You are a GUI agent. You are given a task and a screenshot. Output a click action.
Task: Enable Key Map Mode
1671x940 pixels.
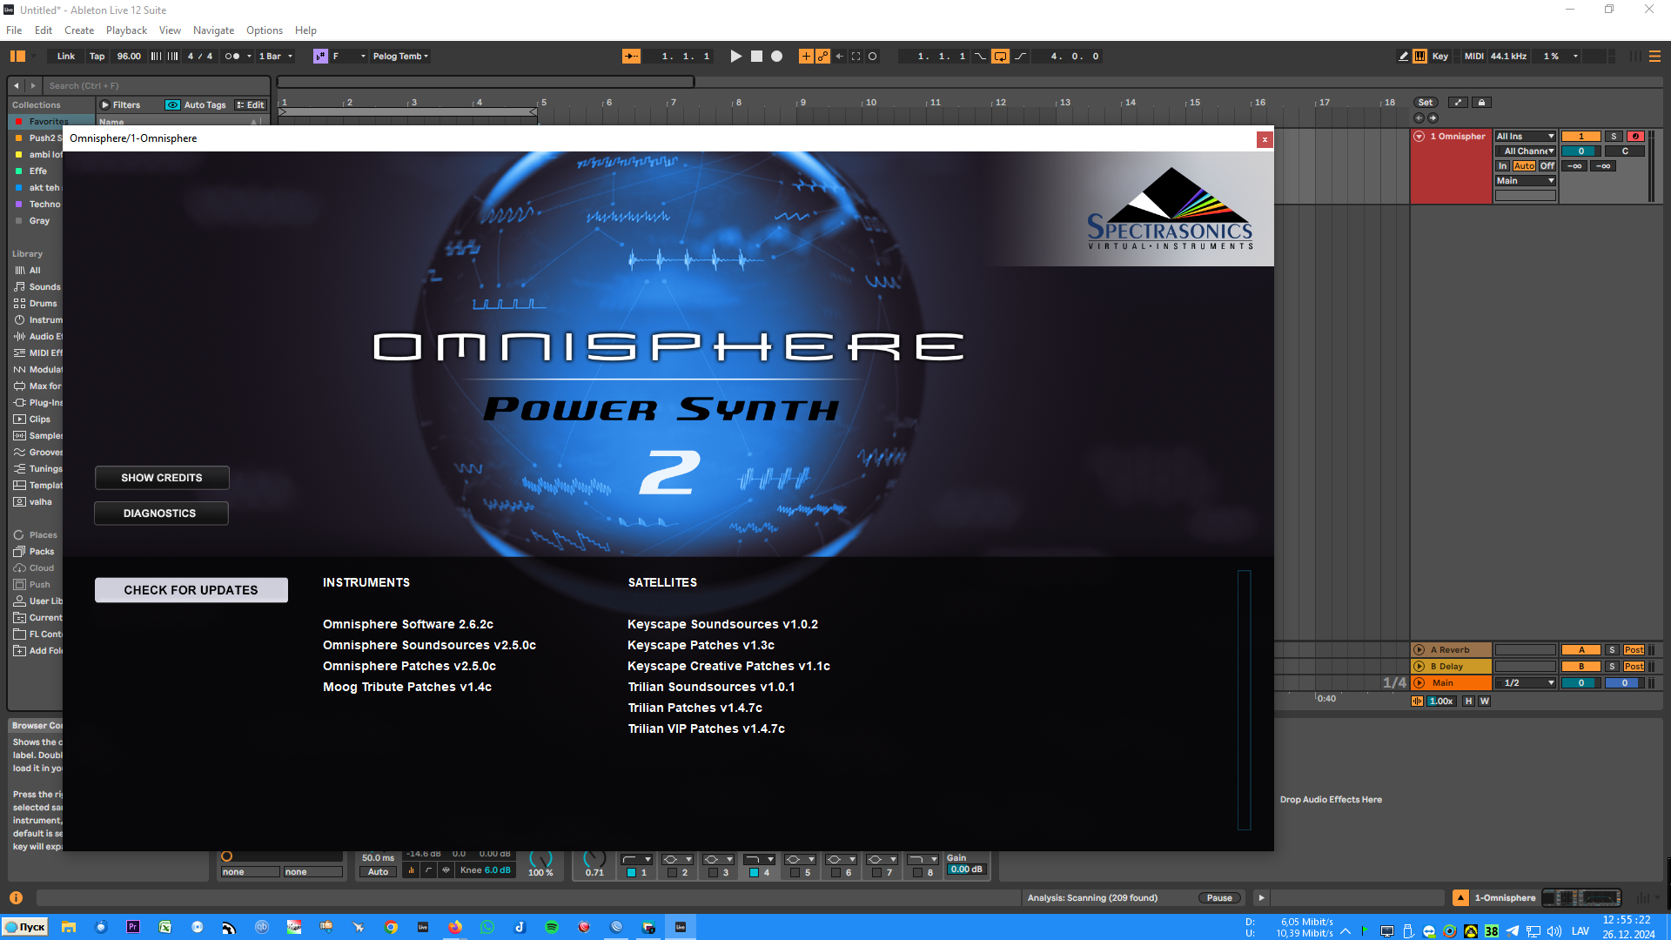(1440, 57)
